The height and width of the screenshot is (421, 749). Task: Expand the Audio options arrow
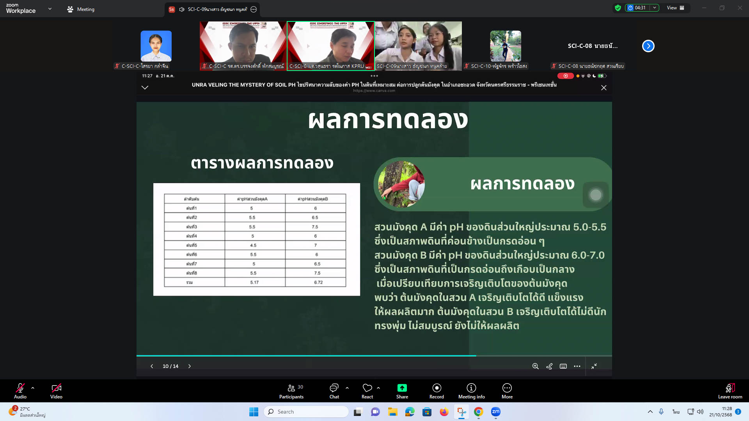click(33, 388)
